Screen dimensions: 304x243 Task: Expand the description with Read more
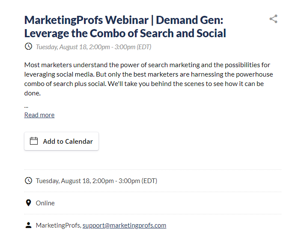[x=39, y=115]
